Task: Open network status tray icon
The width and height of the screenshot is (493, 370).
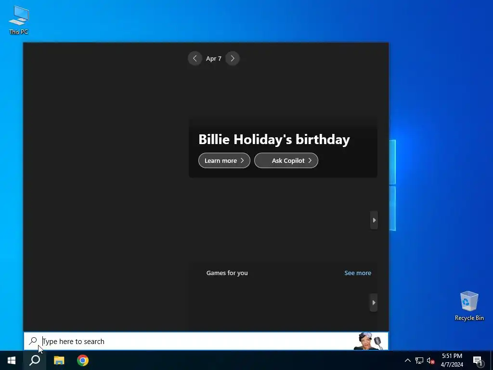Action: point(419,360)
